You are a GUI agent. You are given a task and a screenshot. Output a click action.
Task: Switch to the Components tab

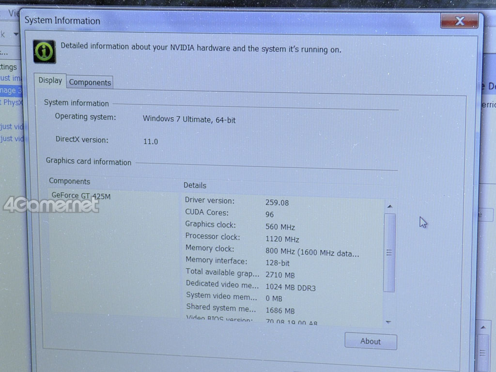[x=90, y=82]
